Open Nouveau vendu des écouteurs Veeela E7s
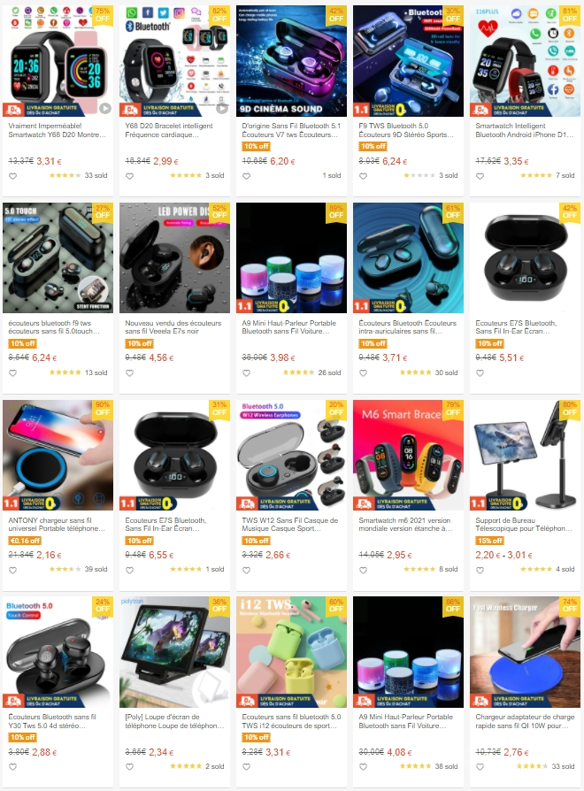 pyautogui.click(x=173, y=326)
